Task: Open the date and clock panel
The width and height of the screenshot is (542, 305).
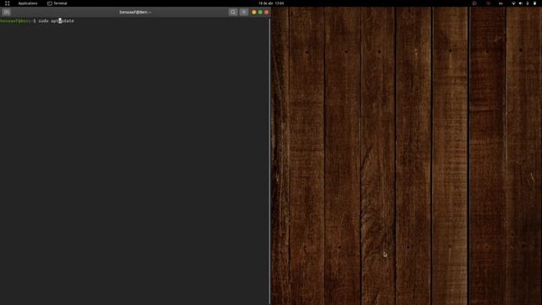Action: (x=271, y=3)
